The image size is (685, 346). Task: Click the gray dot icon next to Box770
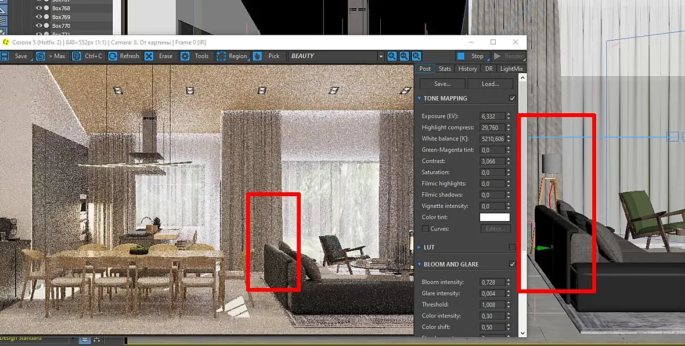click(x=46, y=26)
